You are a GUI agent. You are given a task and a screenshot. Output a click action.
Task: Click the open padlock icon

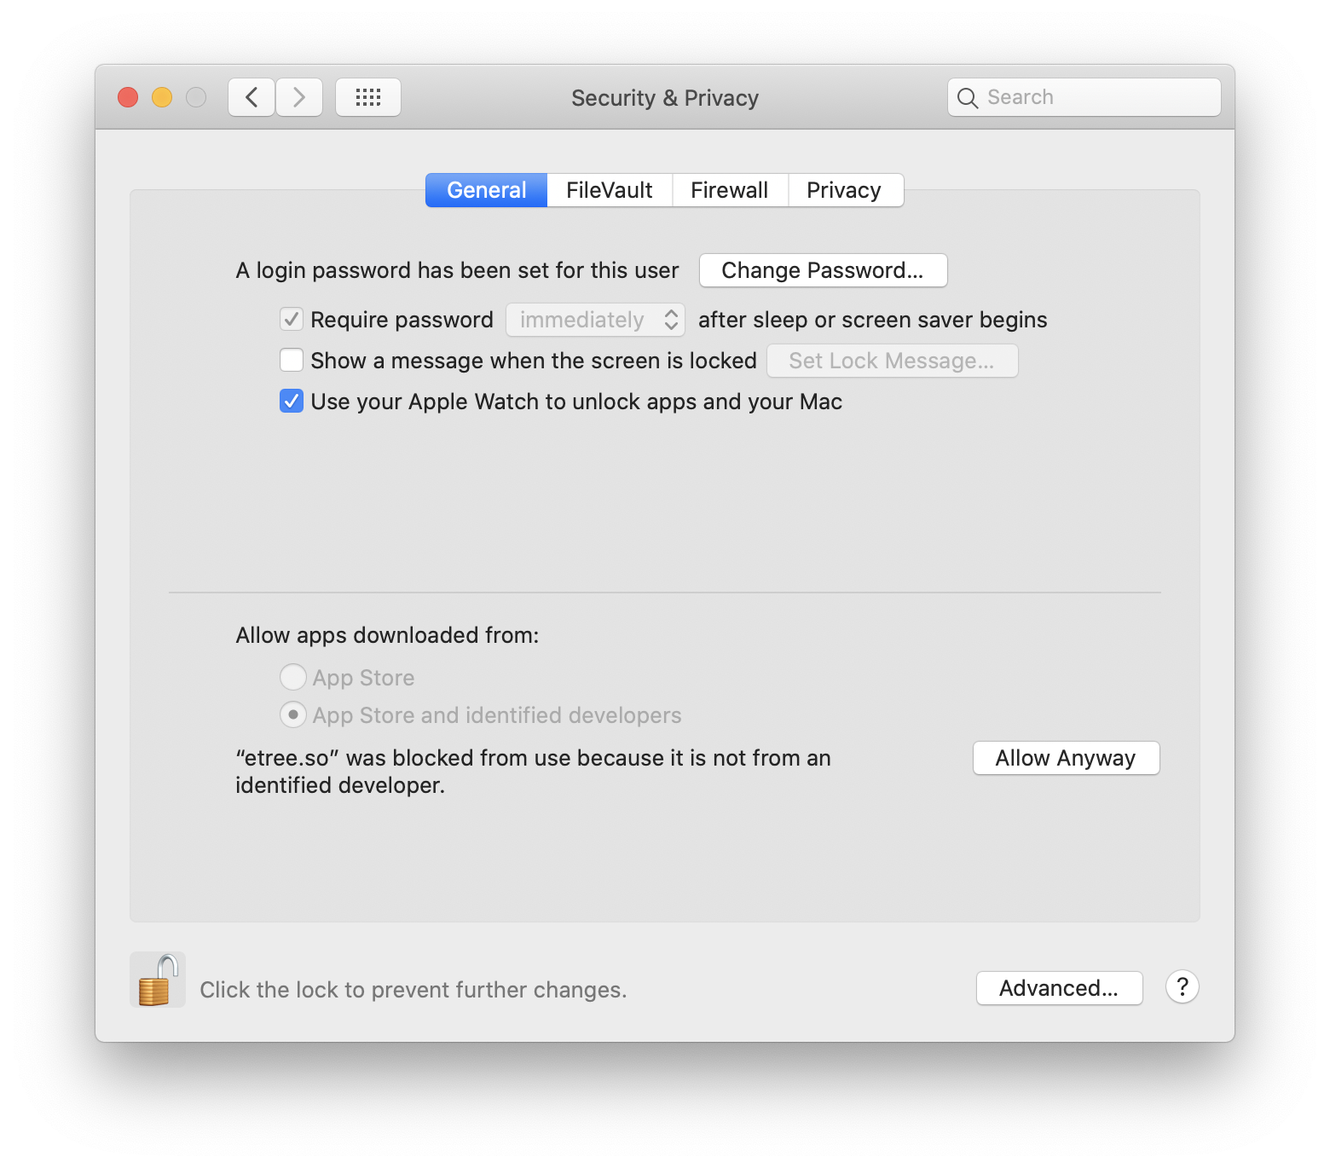[x=158, y=980]
